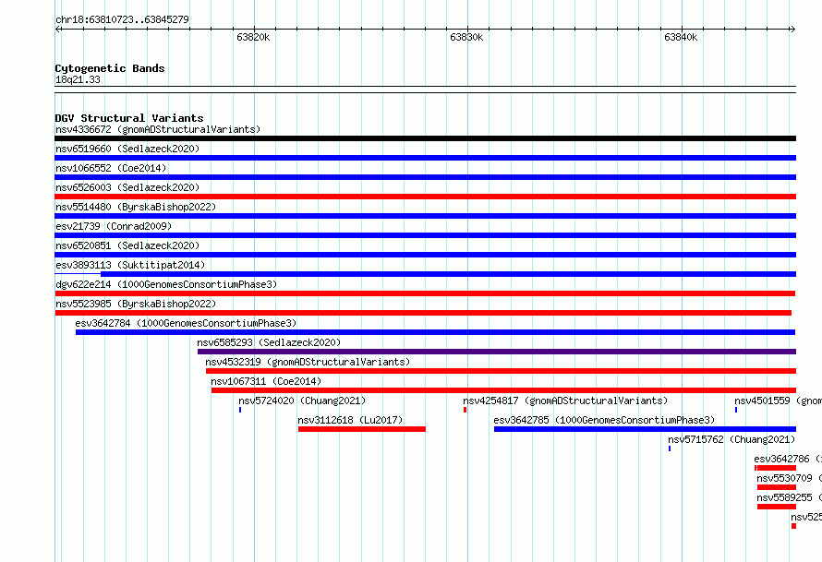Screen dimensions: 822x562
Task: Click the red nsv3112618 variant bar
Action: (x=362, y=429)
